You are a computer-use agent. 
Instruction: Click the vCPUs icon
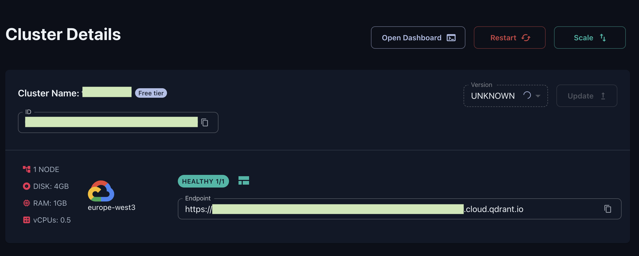click(27, 220)
